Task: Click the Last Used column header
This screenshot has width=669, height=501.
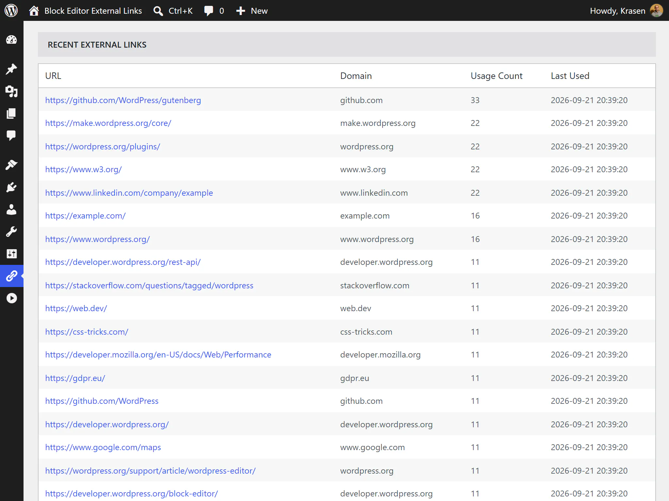Action: 570,76
